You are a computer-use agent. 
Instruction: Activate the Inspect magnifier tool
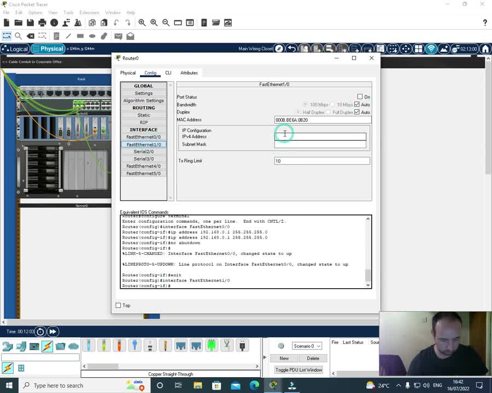tap(18, 36)
